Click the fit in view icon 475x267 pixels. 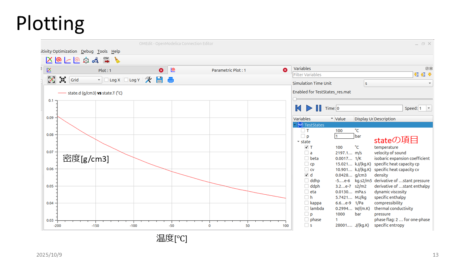click(63, 80)
